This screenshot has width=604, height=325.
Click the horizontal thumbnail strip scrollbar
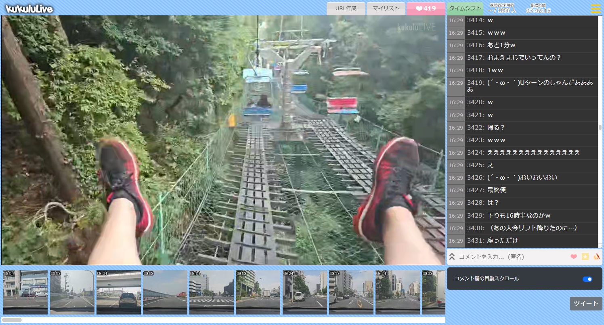12,320
